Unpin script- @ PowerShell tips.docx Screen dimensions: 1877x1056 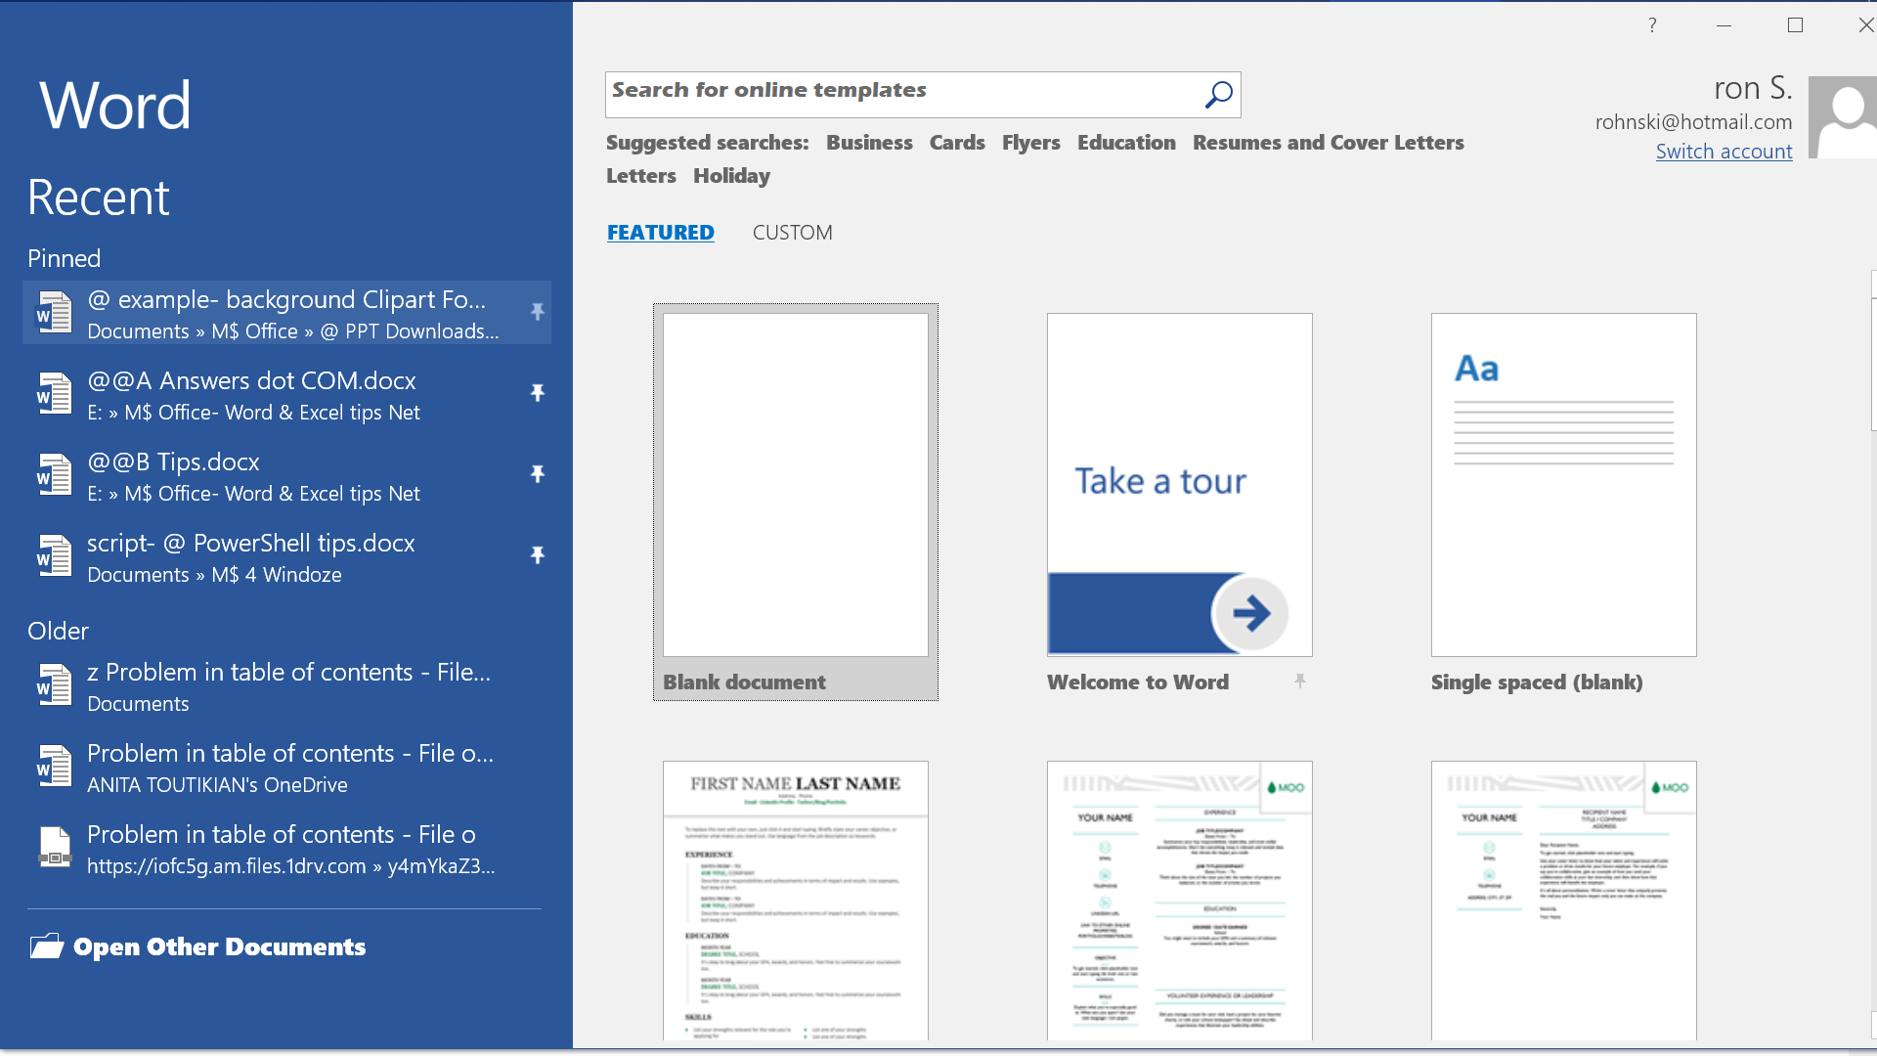click(x=537, y=555)
